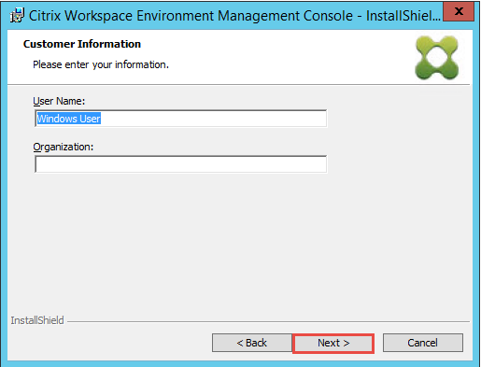The height and width of the screenshot is (367, 481).
Task: Click the InstallShield footer text
Action: (x=37, y=320)
